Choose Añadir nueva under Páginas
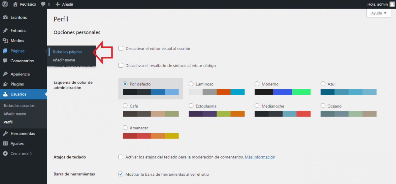396x184 pixels. click(64, 60)
